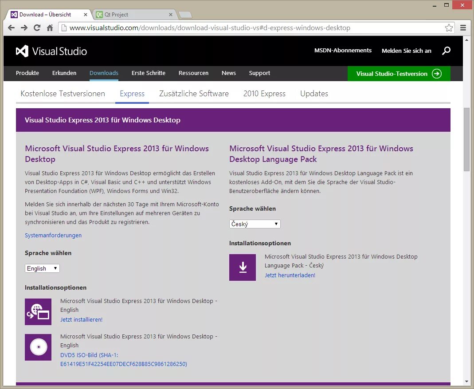Click Jetzt herunterladen! link
This screenshot has height=389, width=474.
click(290, 275)
